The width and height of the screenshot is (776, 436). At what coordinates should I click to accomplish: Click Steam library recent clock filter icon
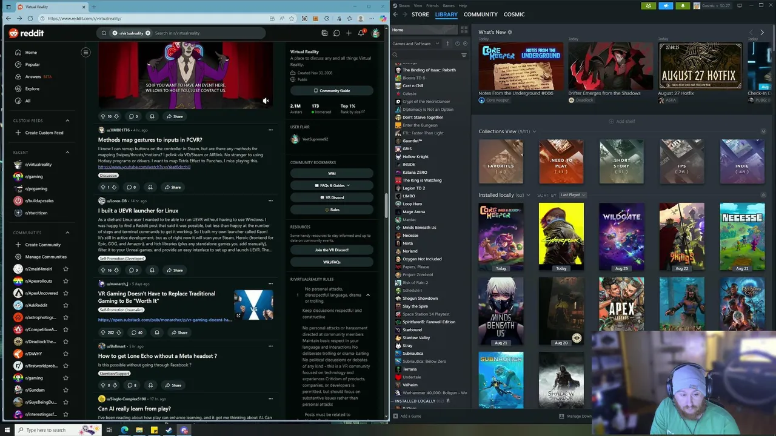point(457,44)
